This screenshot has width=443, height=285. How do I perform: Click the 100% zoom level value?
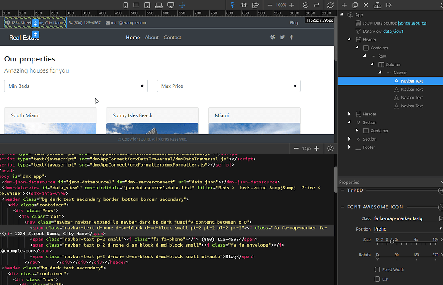point(281,5)
